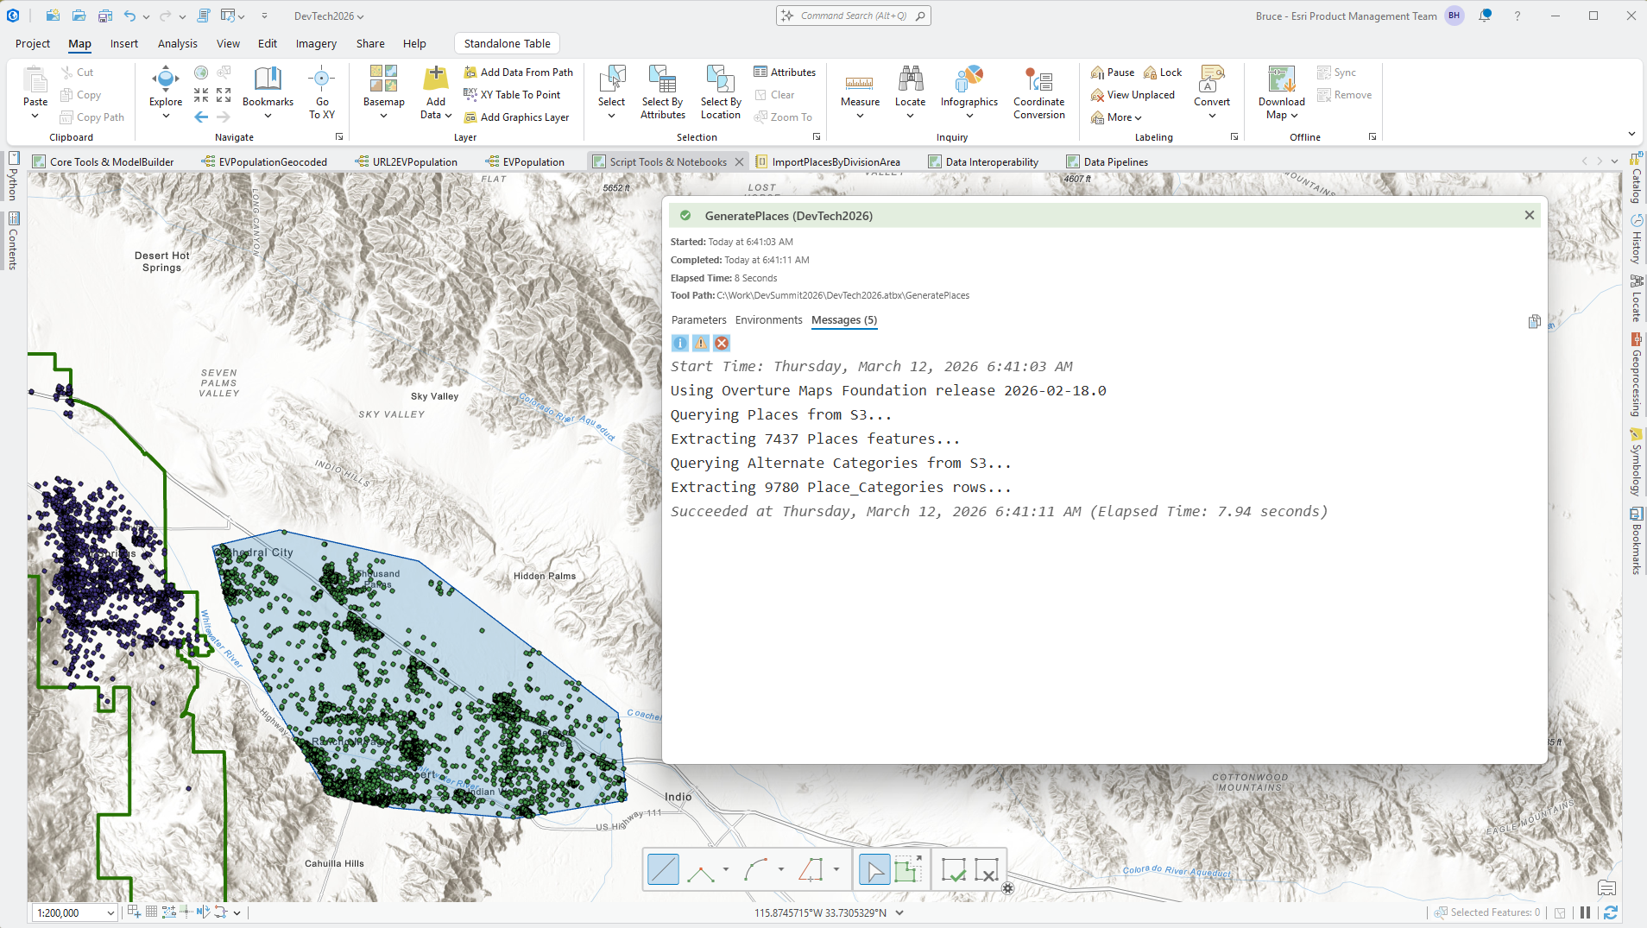Toggle the line segment sketch tool

click(x=663, y=870)
